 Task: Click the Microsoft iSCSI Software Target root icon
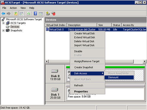click(3, 19)
